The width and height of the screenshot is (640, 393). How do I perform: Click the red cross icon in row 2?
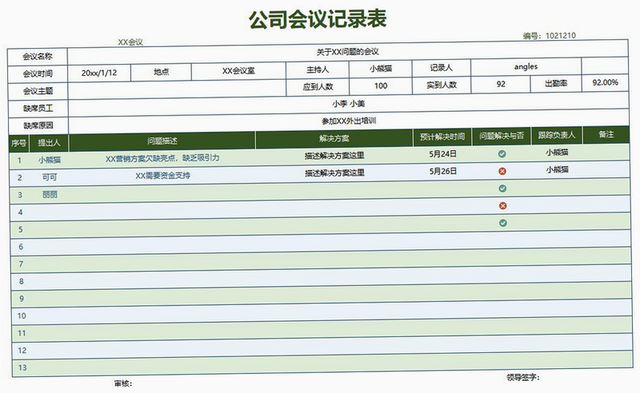click(x=502, y=171)
